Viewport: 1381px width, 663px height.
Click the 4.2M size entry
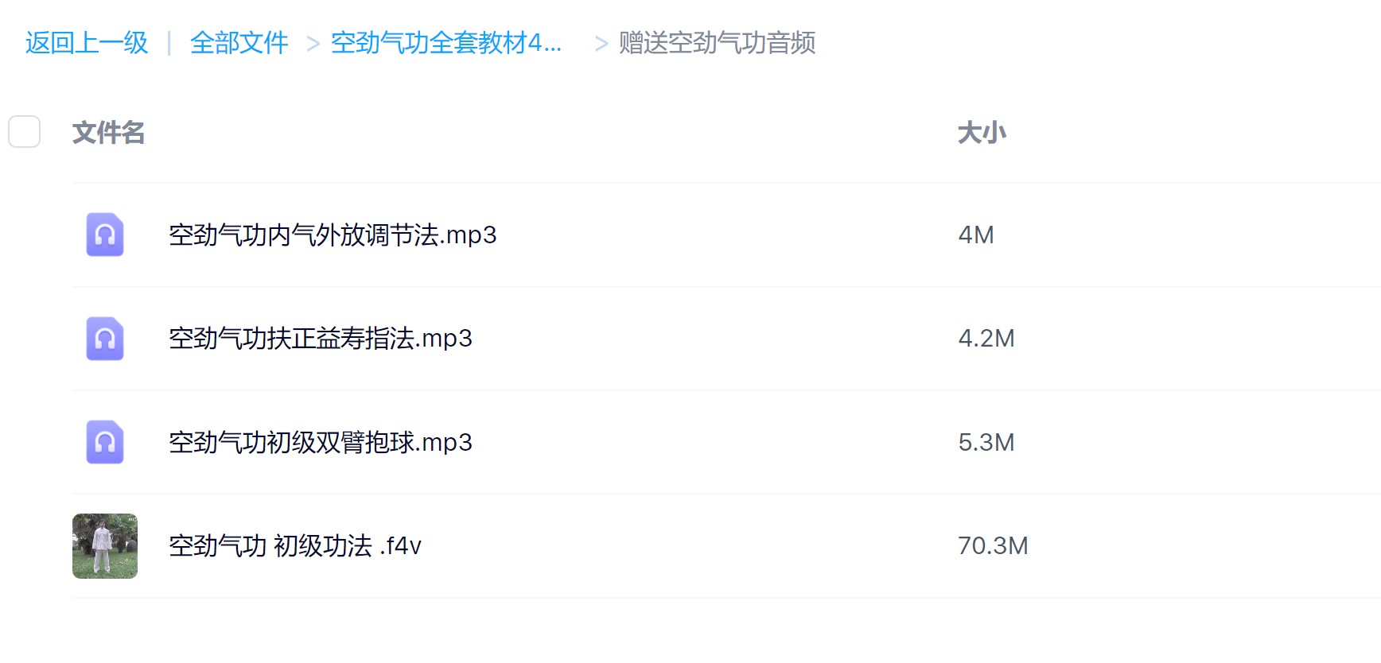tap(986, 339)
